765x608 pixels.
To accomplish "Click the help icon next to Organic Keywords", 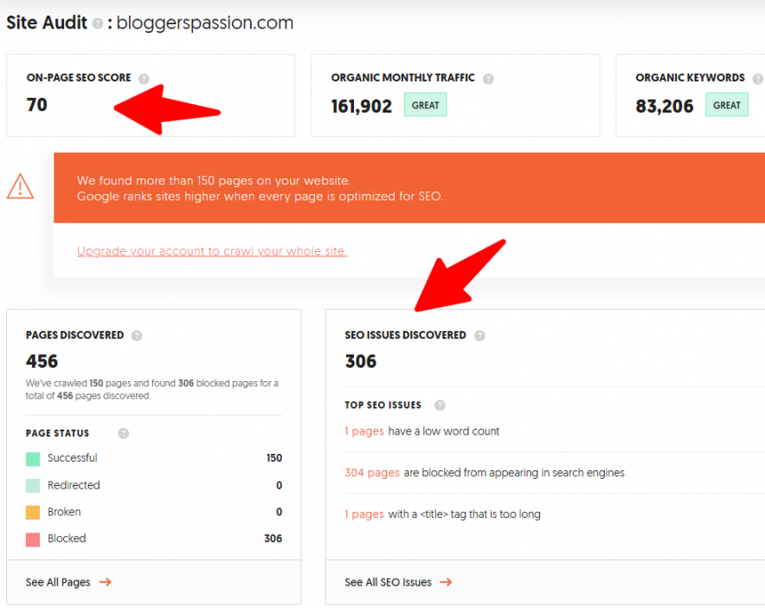I will pyautogui.click(x=759, y=77).
